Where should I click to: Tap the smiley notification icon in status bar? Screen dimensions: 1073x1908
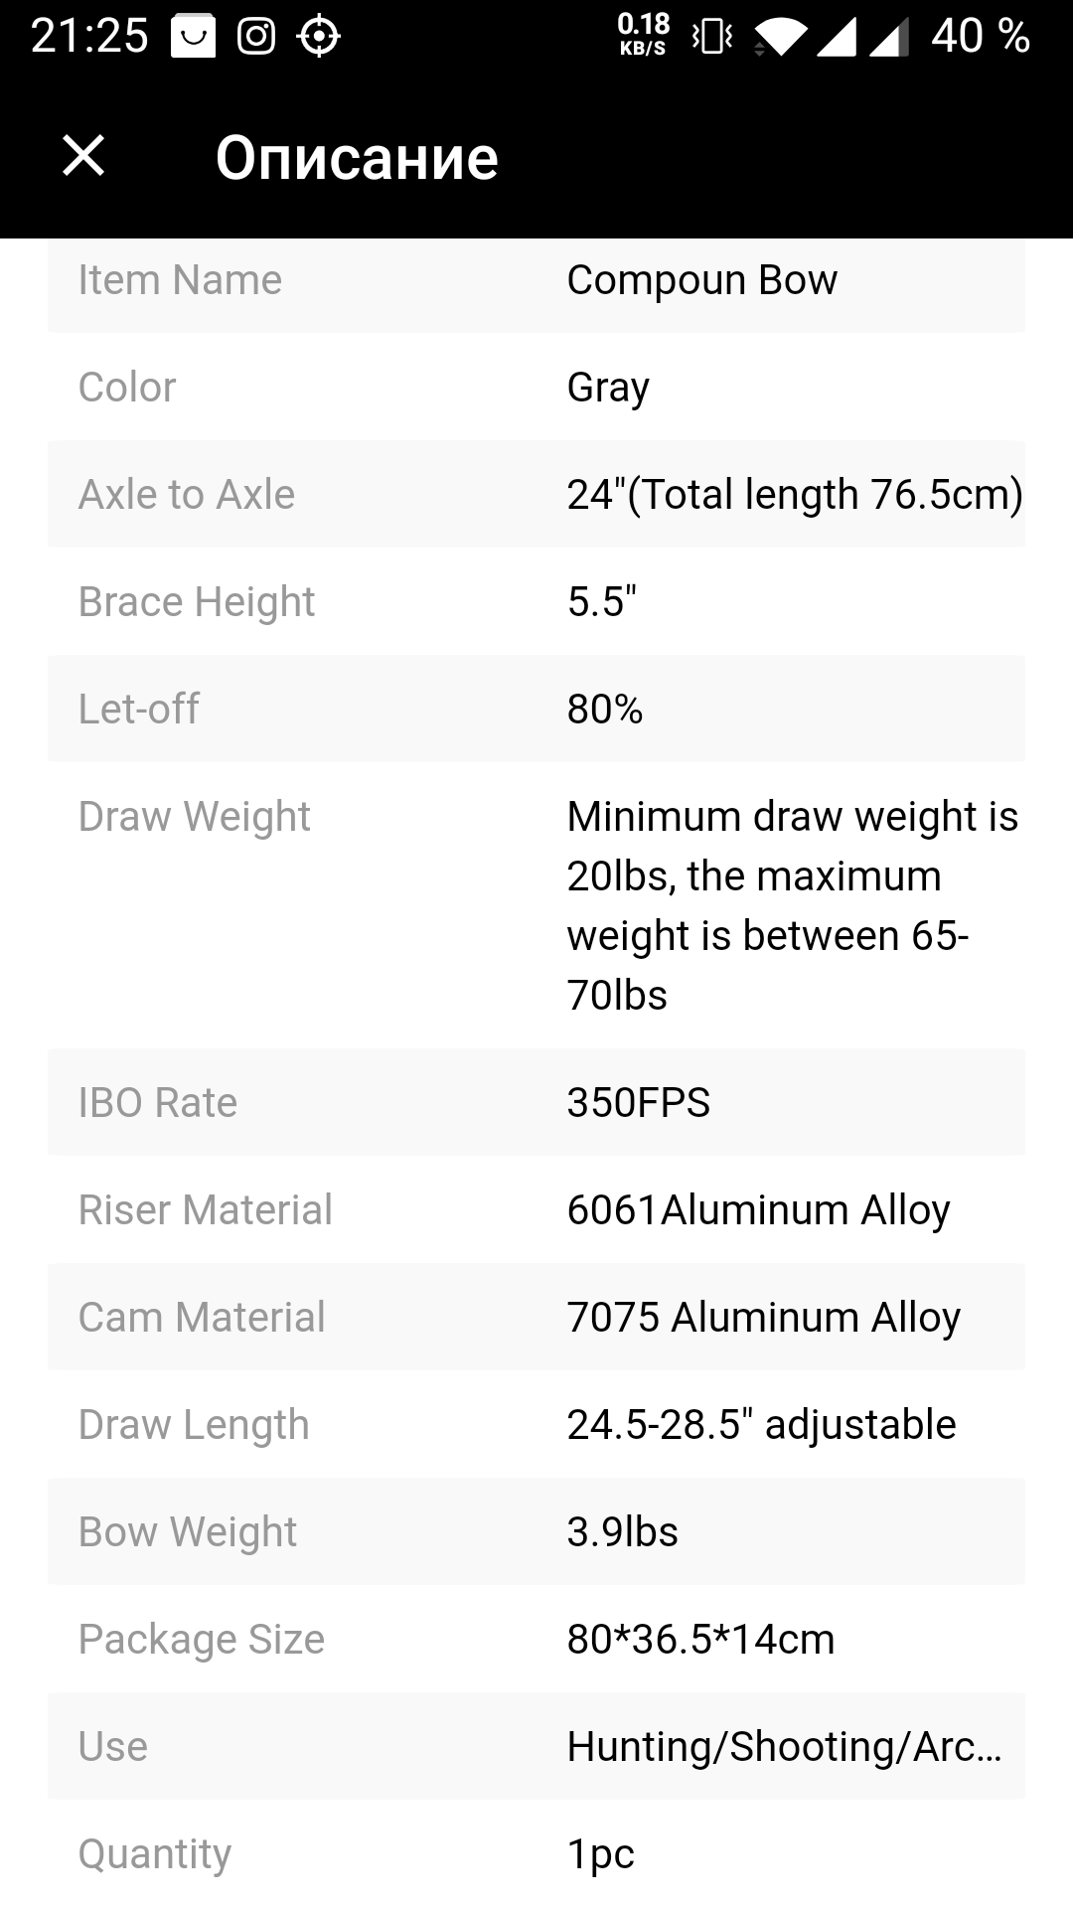point(194,37)
